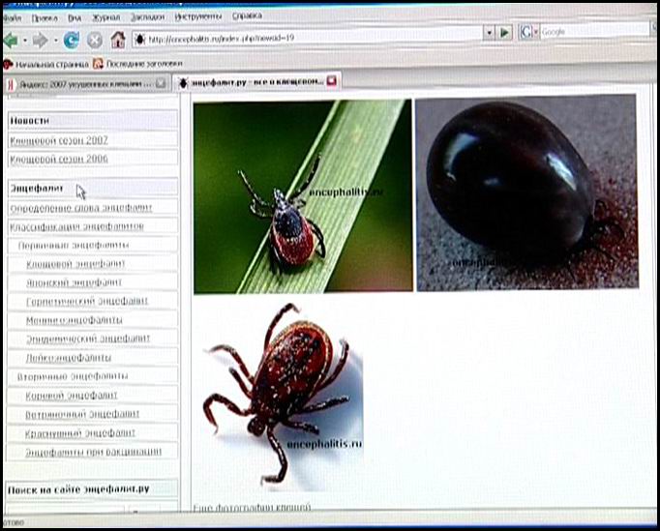Click the tick on grass blade photo
660x531 pixels.
pos(303,196)
